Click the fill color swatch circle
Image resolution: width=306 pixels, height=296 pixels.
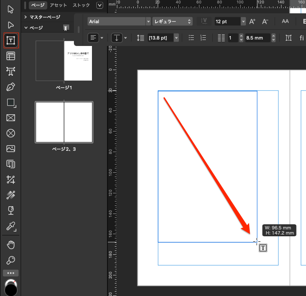[x=10, y=288]
